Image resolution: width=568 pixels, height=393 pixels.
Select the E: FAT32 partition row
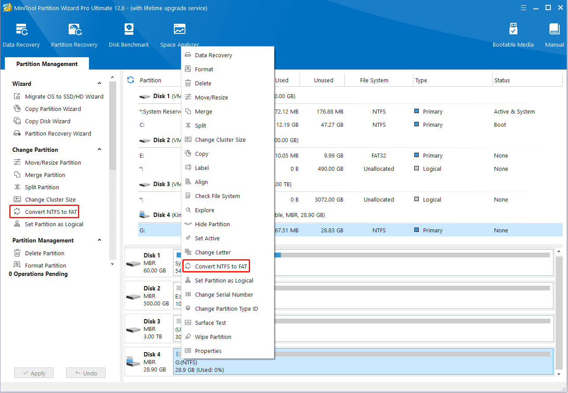pyautogui.click(x=350, y=155)
